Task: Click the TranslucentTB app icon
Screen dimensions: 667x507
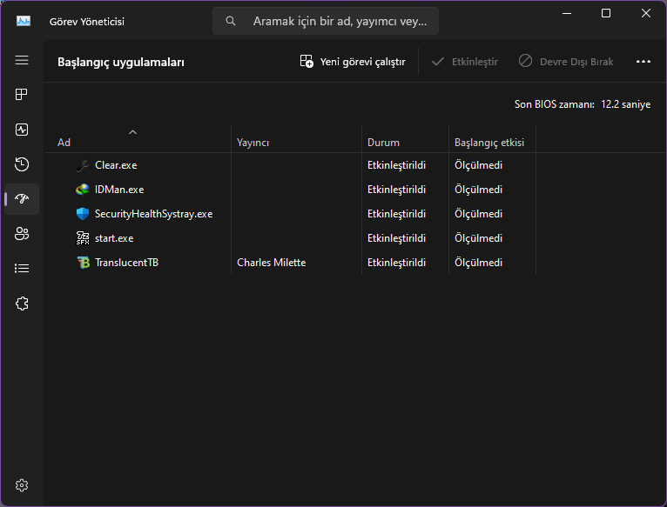Action: pyautogui.click(x=83, y=263)
